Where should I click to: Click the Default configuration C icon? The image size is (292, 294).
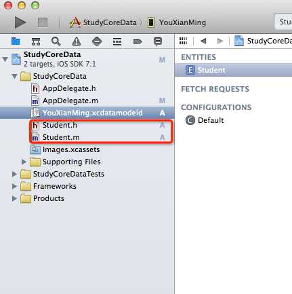pos(190,120)
